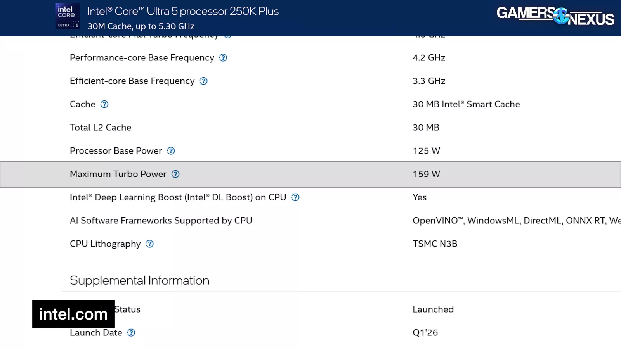Viewport: 621px width, 349px height.
Task: Open Maximum Turbo Power question mark icon
Action: pos(175,174)
